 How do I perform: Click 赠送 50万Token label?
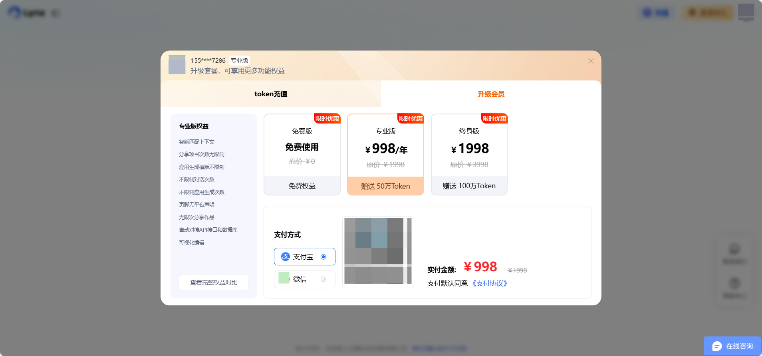pos(385,186)
